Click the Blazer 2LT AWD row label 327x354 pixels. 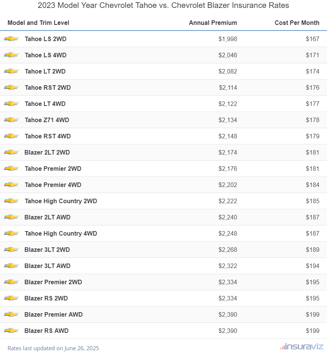(x=47, y=217)
